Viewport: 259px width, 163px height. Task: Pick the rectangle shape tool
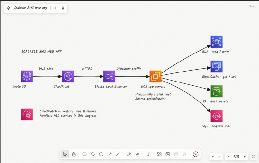click(85, 154)
